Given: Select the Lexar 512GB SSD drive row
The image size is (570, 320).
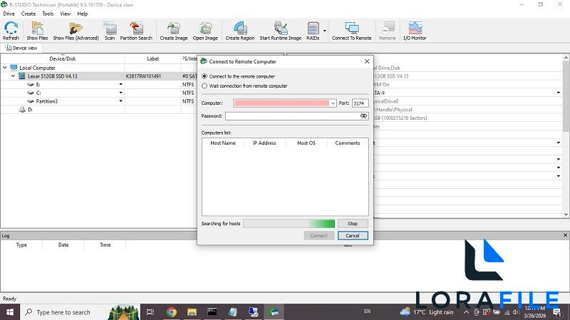Looking at the screenshot, I should (x=98, y=76).
